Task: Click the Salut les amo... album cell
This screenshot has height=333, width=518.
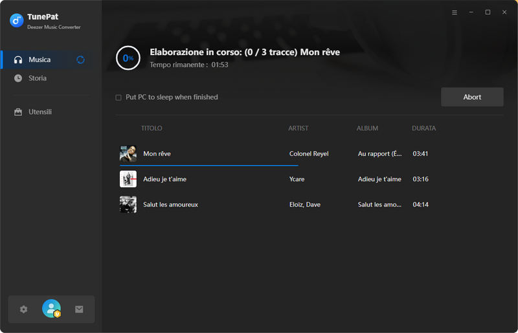Action: [380, 205]
